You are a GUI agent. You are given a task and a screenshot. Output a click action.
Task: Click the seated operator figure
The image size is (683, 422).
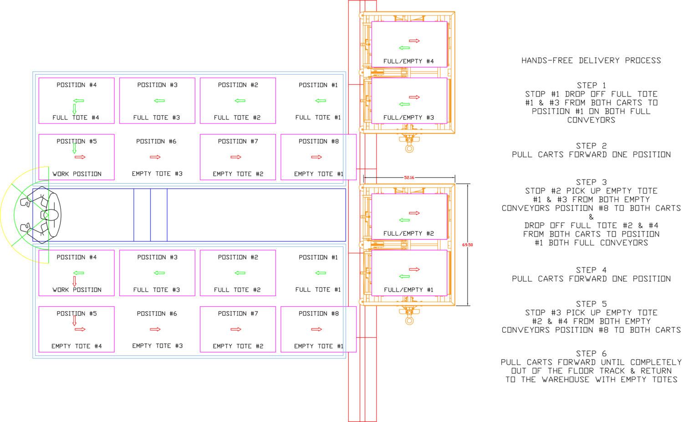coord(43,214)
